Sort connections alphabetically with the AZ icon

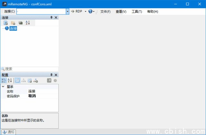click(28, 23)
